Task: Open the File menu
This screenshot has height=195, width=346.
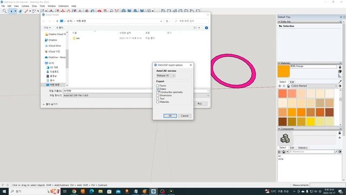Action: (3, 6)
